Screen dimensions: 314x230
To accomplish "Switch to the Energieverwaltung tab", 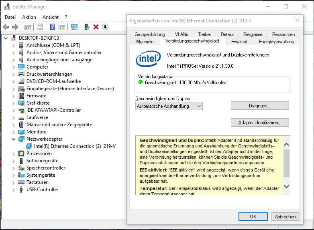I will pos(276,42).
